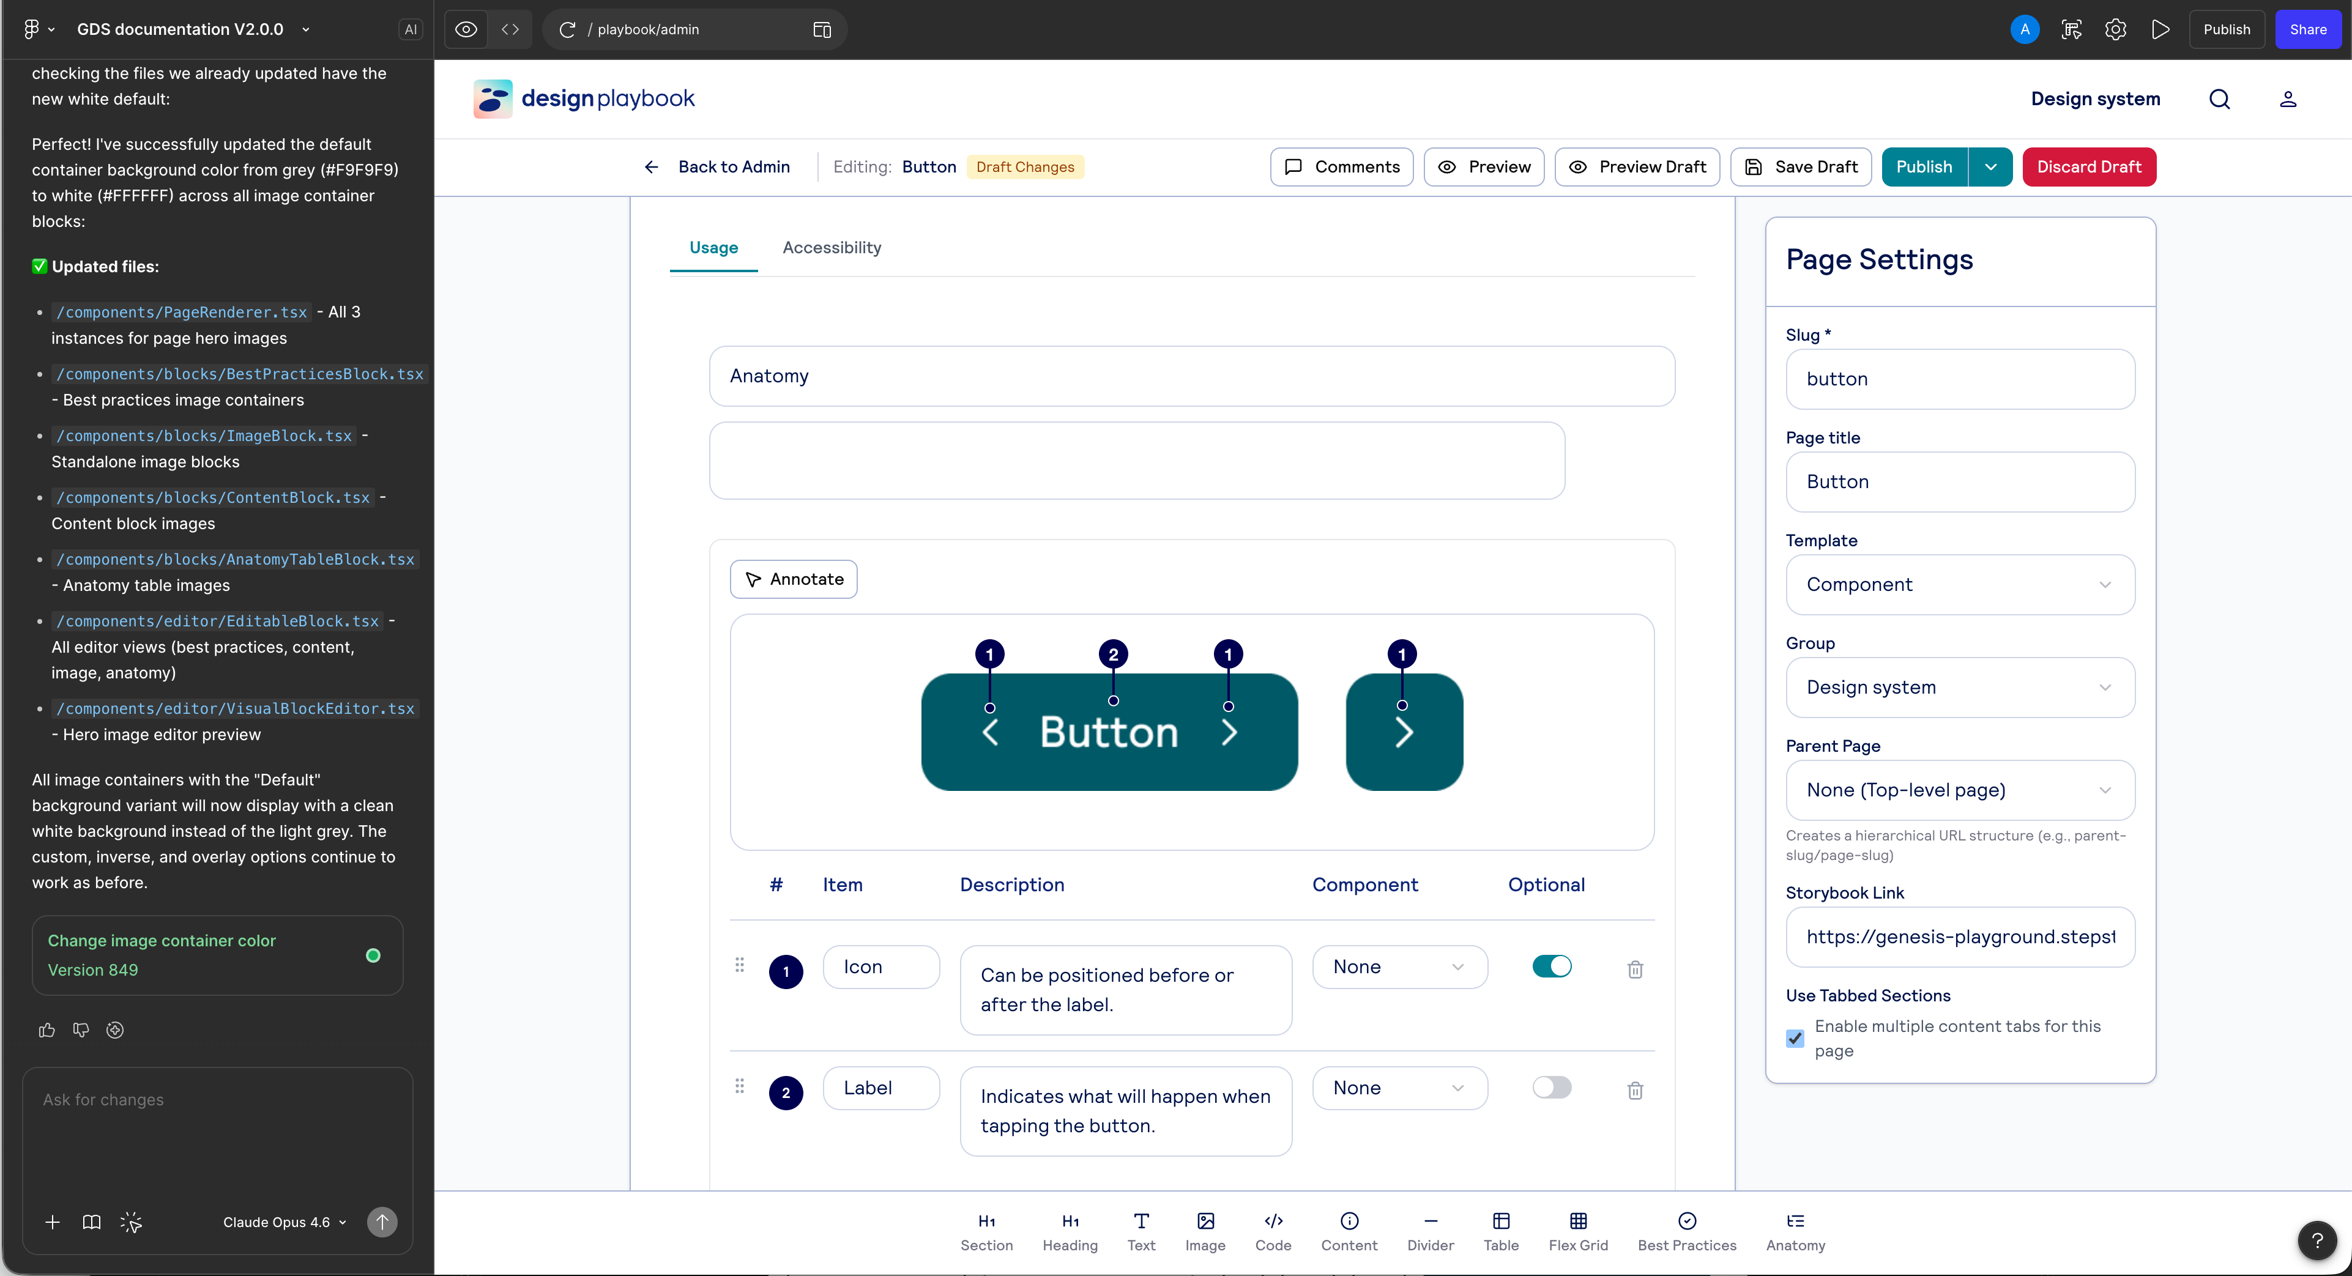Switch to the Accessibility tab
The height and width of the screenshot is (1276, 2352).
831,248
